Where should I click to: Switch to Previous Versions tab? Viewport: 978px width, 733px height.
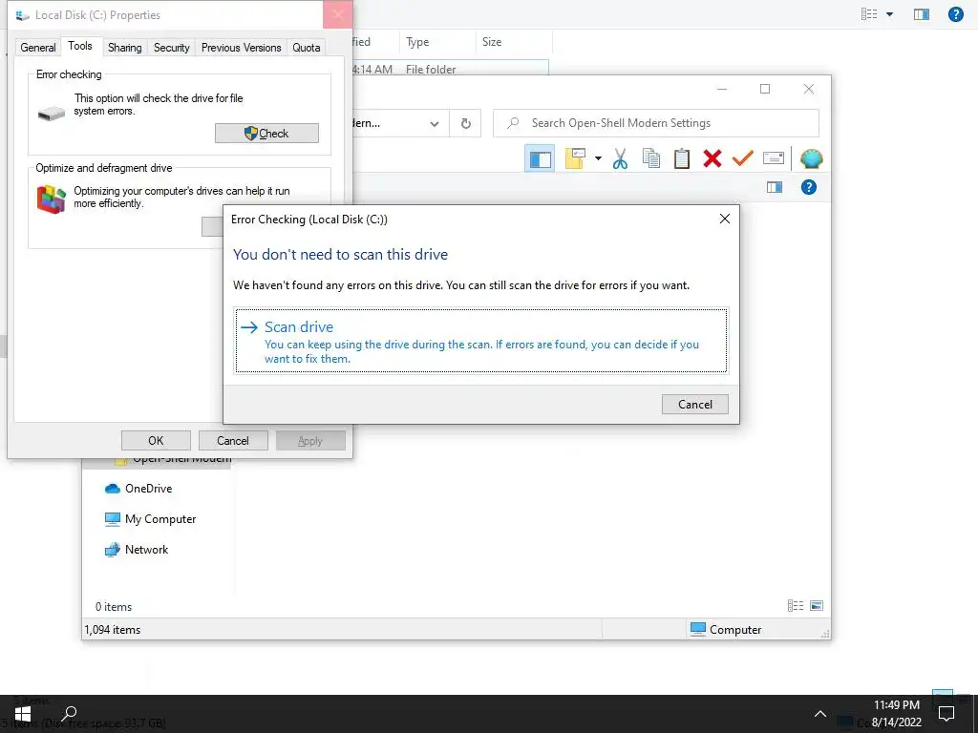(x=241, y=48)
